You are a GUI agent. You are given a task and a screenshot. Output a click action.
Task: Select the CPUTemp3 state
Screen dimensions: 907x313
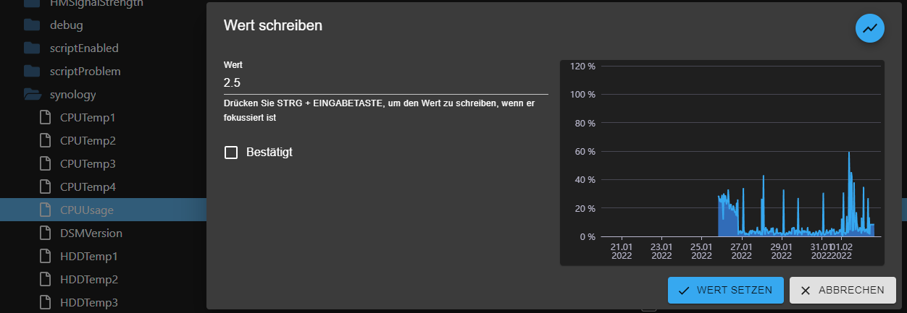[x=88, y=163]
